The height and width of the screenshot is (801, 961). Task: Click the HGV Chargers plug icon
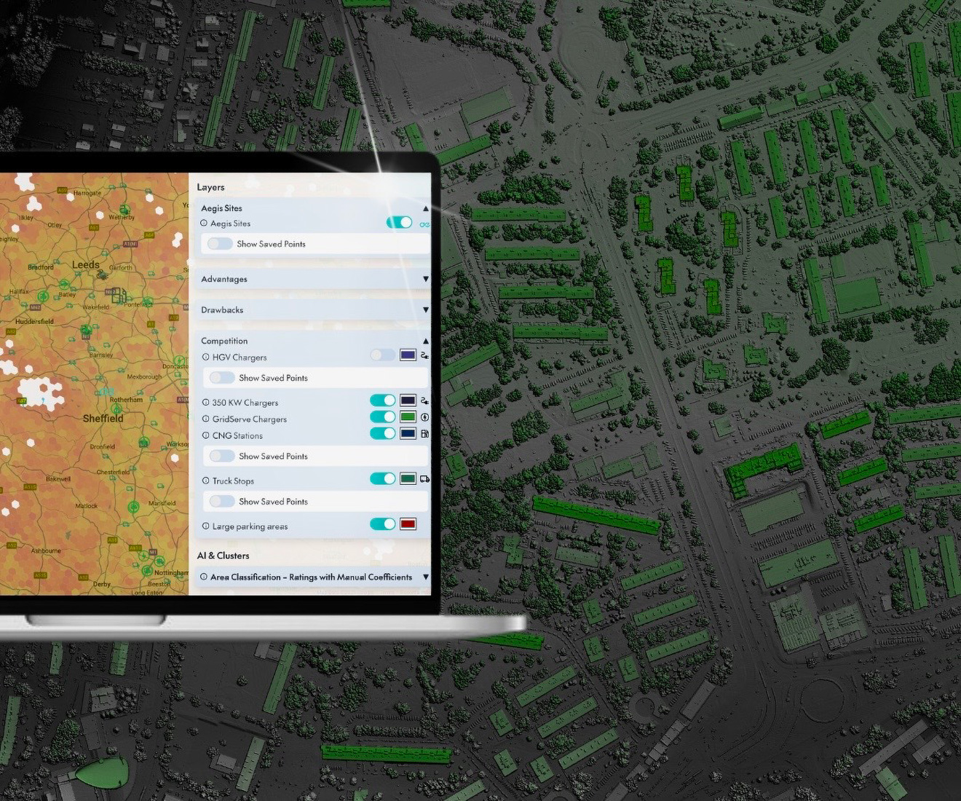pos(424,355)
